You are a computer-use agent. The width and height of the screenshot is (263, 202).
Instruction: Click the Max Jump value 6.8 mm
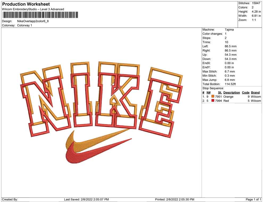coord(230,80)
